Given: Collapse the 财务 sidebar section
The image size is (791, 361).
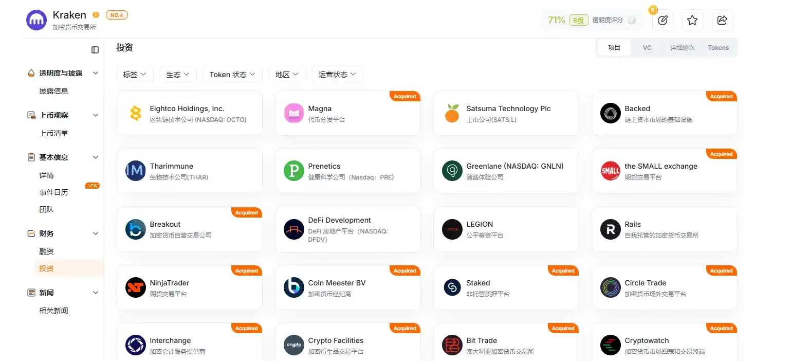Looking at the screenshot, I should [x=95, y=233].
